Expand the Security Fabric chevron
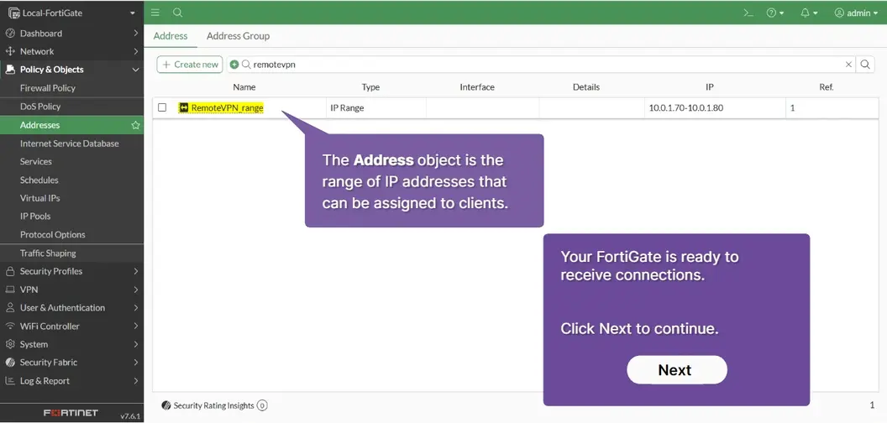The height and width of the screenshot is (423, 887). pyautogui.click(x=136, y=363)
